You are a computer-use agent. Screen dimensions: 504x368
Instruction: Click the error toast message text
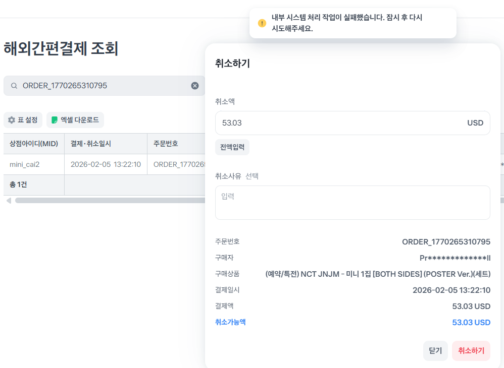coord(347,23)
